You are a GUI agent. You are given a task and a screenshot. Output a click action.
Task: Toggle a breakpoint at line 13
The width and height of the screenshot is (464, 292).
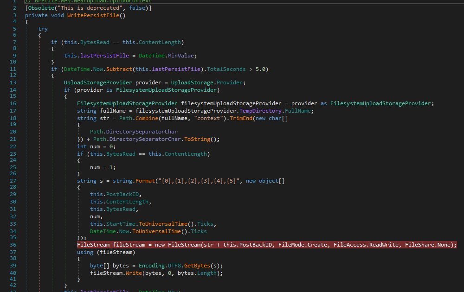(x=5, y=82)
